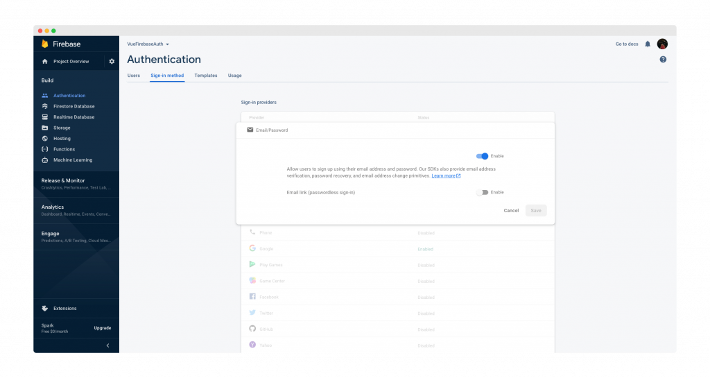Click the GitHub provider row label
Image resolution: width=710 pixels, height=378 pixels.
point(266,329)
